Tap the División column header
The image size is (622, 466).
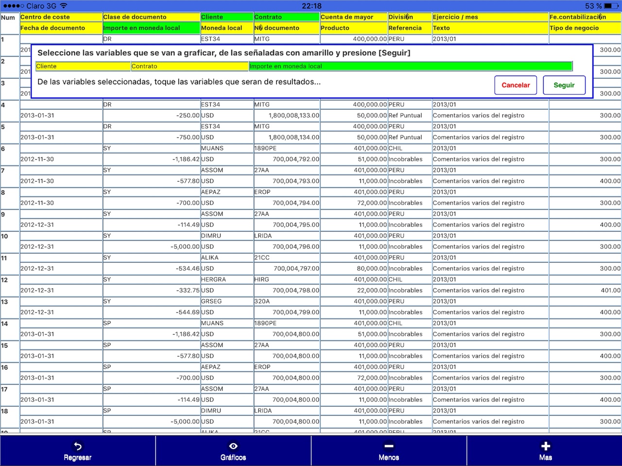tap(410, 17)
